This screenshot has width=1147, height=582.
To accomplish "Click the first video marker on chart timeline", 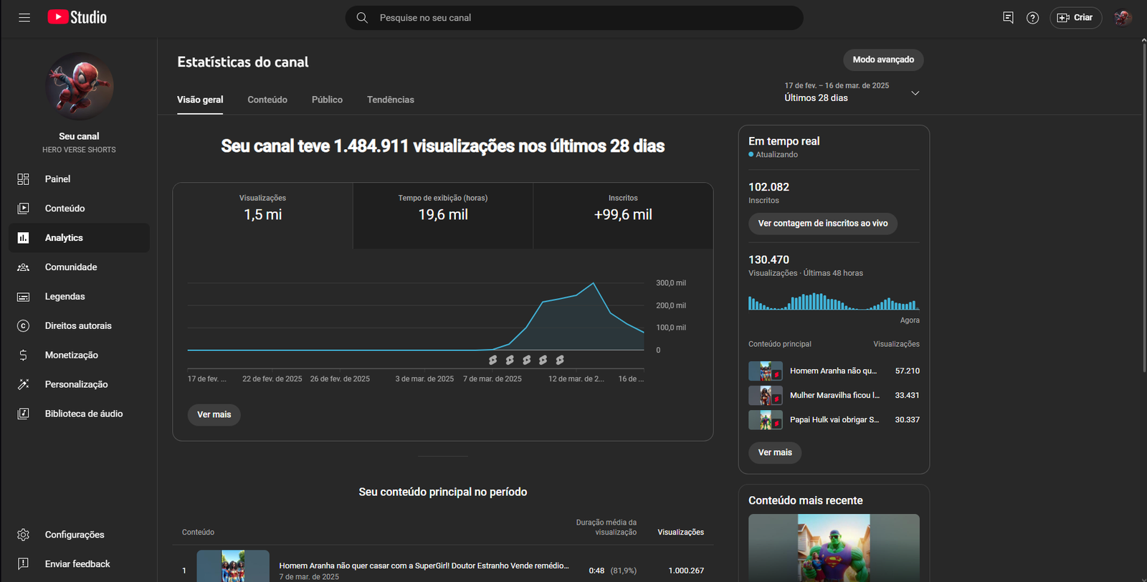I will click(492, 360).
